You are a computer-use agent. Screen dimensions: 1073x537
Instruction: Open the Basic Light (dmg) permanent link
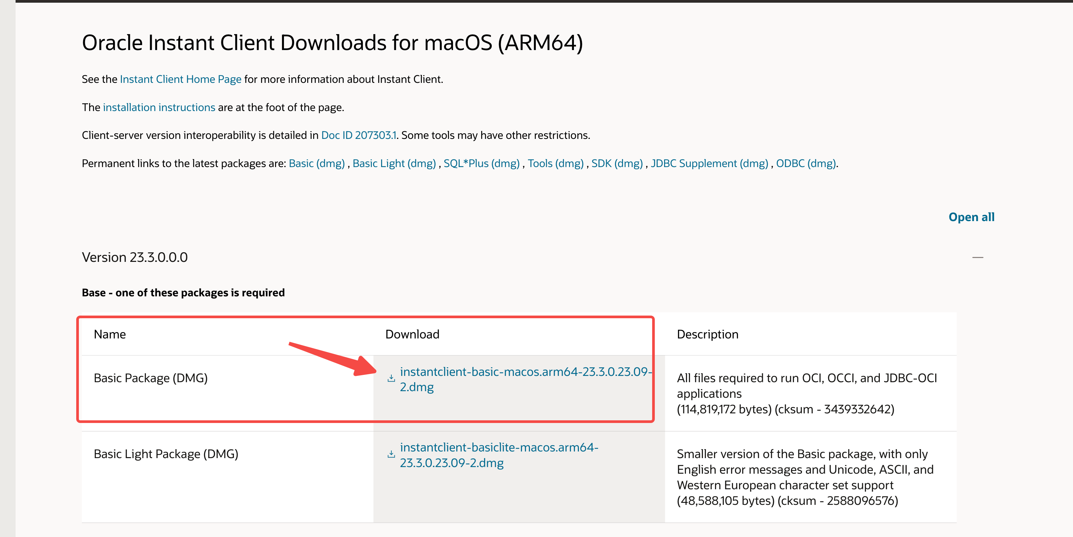(394, 163)
